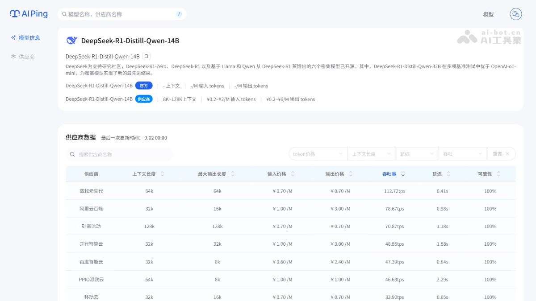The image size is (536, 301).
Task: Toggle sort on 可靠性 column
Action: [x=498, y=174]
